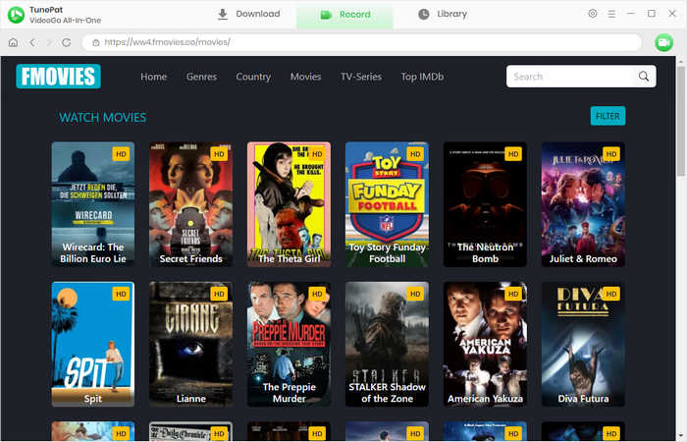Open the Movies menu item
The height and width of the screenshot is (442, 687).
[306, 77]
